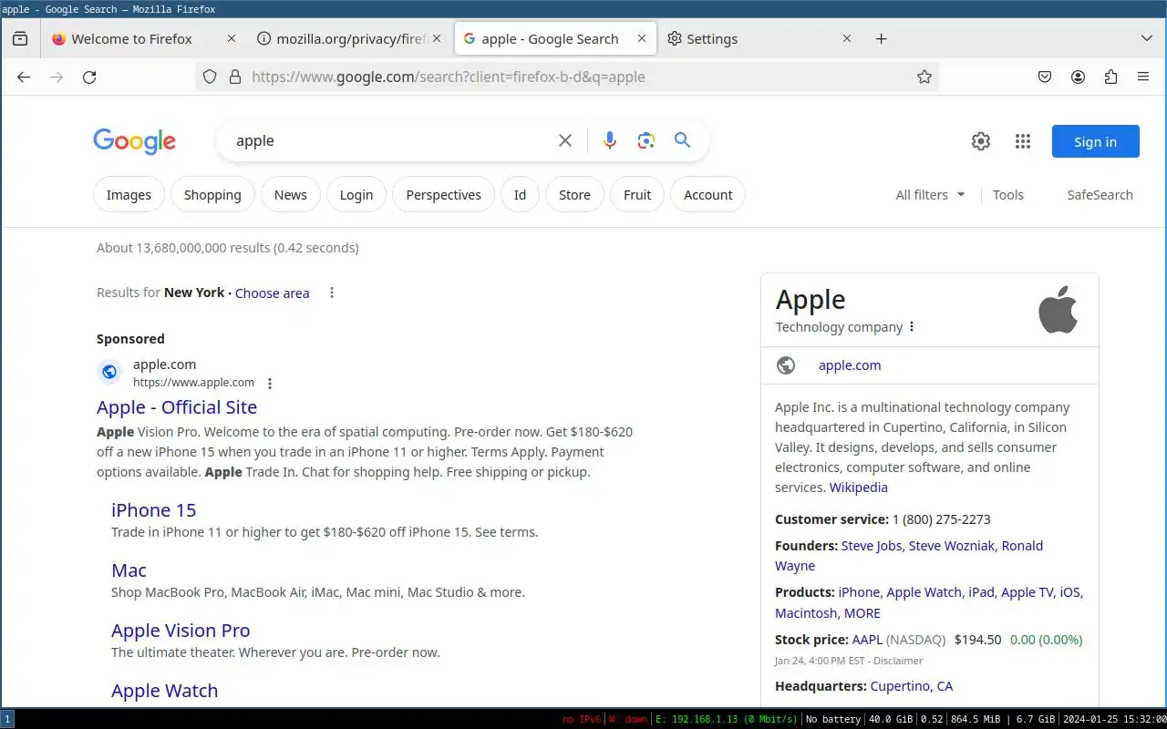Screen dimensions: 1167x729
Task: Click the forward navigation arrow
Action: pos(57,77)
